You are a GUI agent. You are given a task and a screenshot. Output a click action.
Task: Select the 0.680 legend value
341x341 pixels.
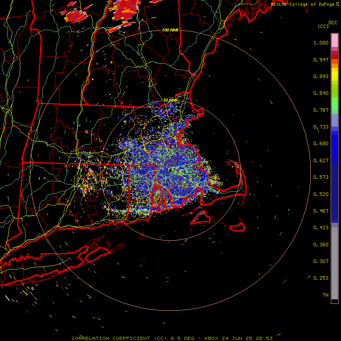click(321, 144)
